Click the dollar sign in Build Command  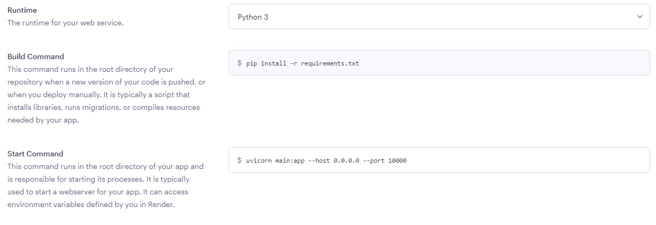click(x=240, y=63)
